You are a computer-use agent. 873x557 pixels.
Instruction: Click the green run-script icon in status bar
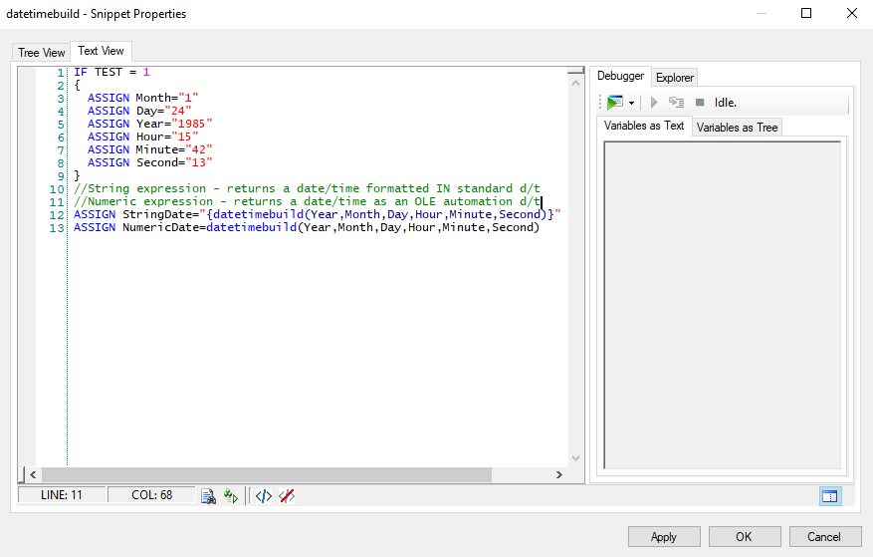(x=231, y=495)
